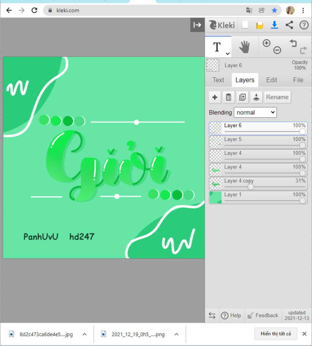This screenshot has height=346, width=312.
Task: Delete the selected layer
Action: 229,97
